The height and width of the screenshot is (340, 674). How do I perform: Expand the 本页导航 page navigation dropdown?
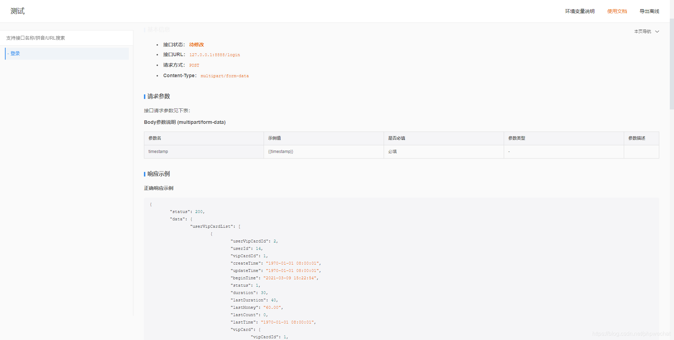(x=646, y=32)
